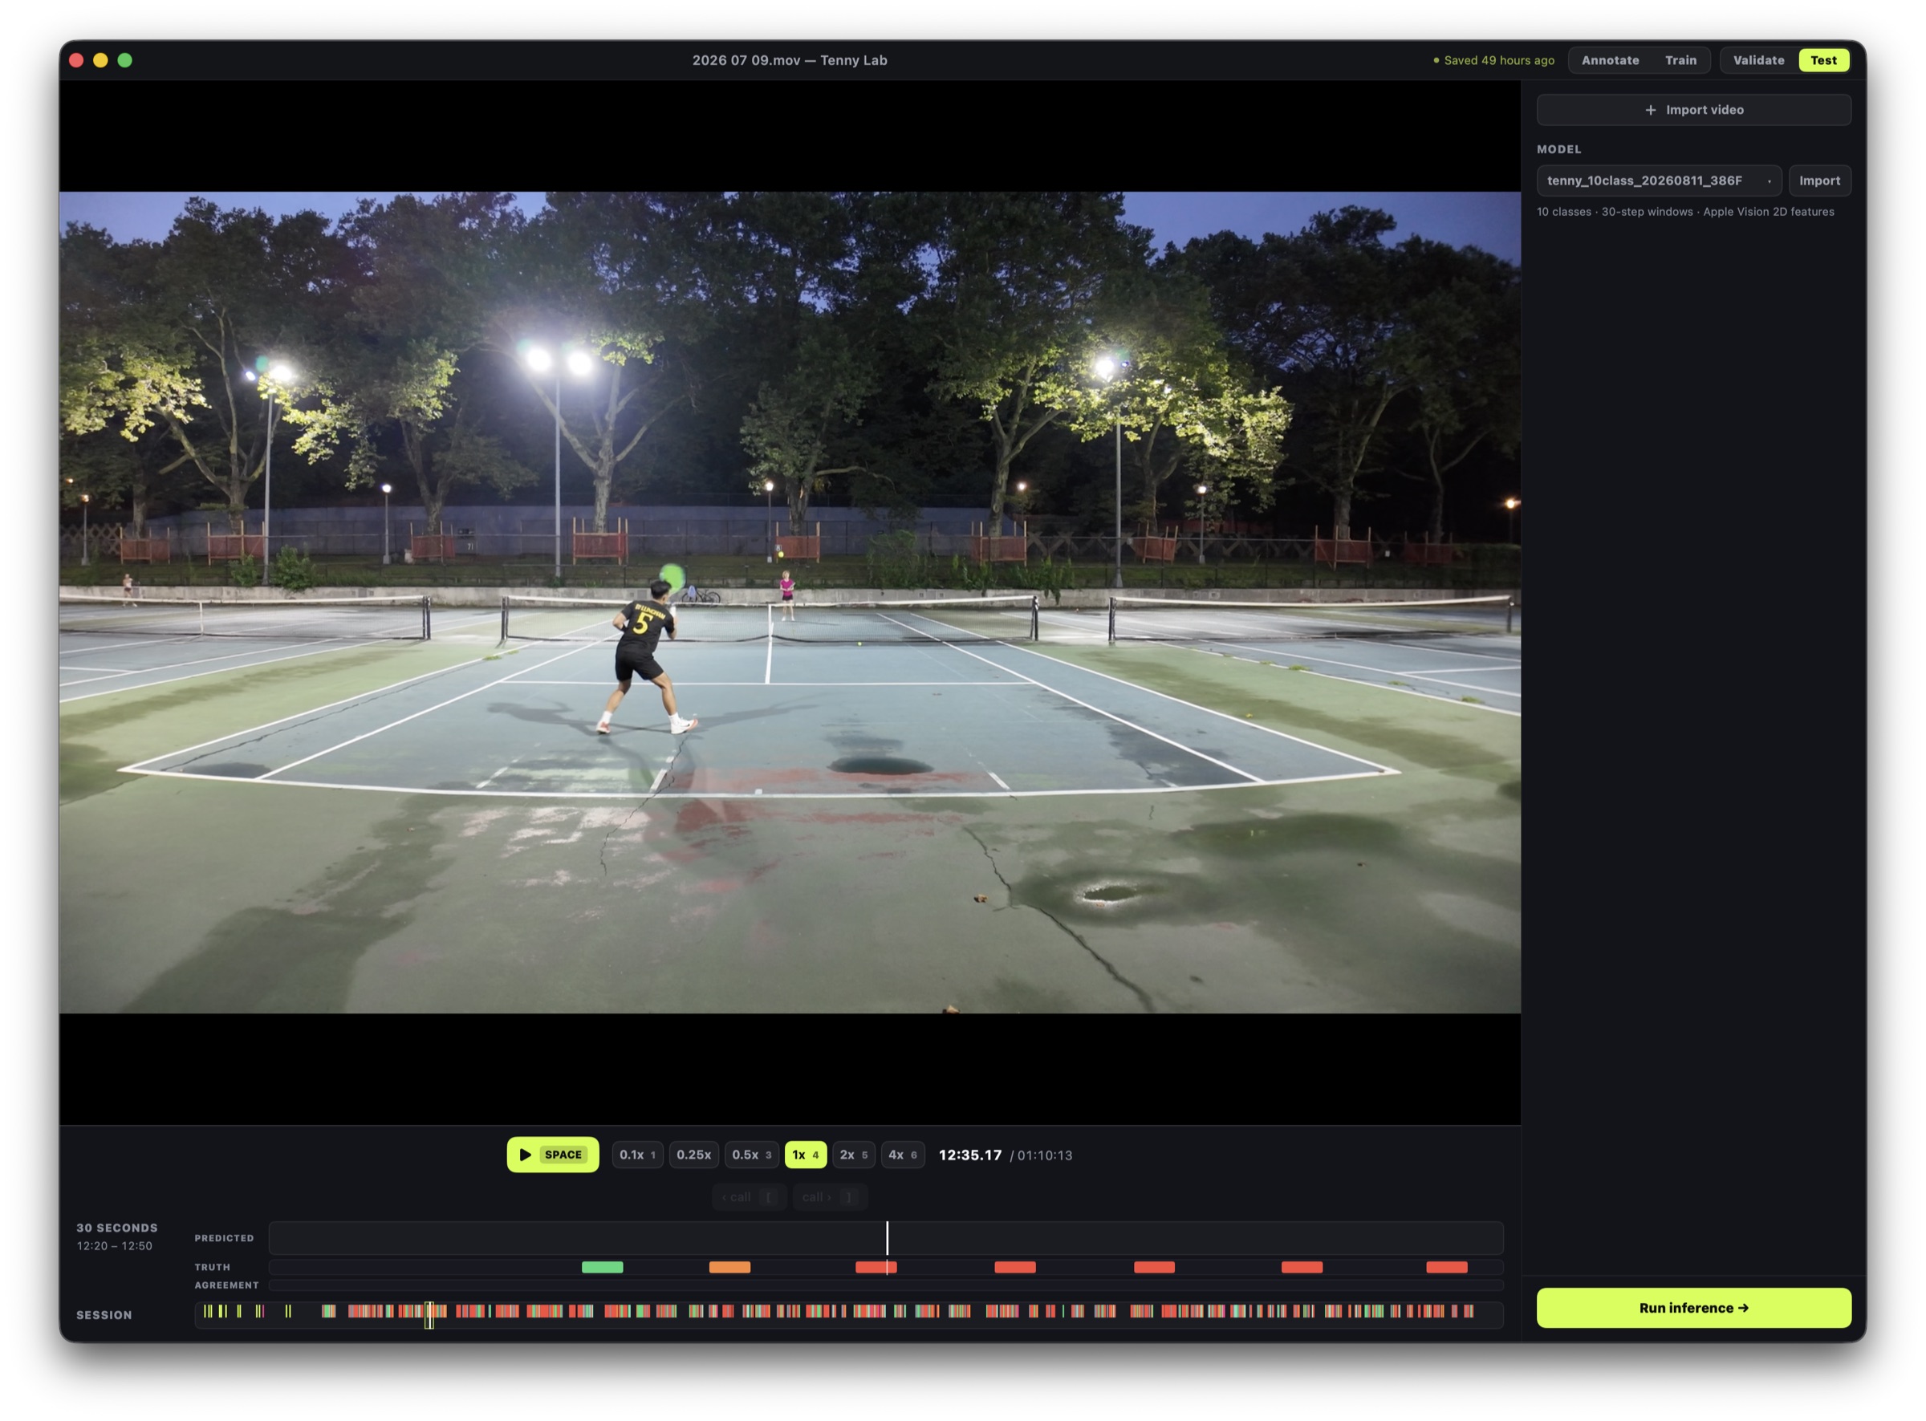
Task: Click the empty Predicted track bar
Action: (x=886, y=1238)
